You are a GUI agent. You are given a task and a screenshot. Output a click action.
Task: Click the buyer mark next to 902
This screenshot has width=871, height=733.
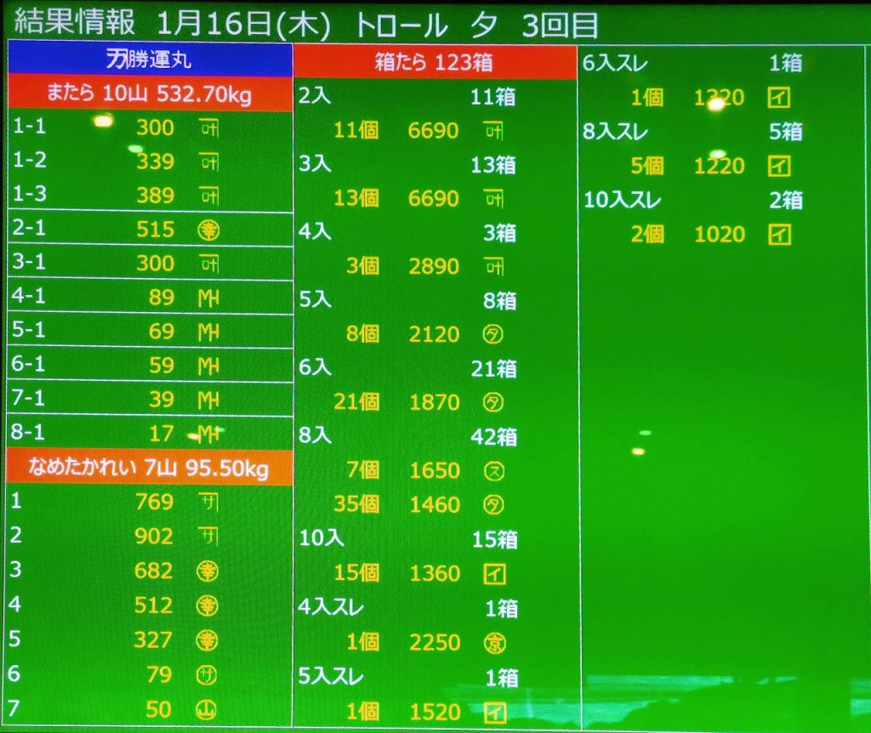coord(208,537)
